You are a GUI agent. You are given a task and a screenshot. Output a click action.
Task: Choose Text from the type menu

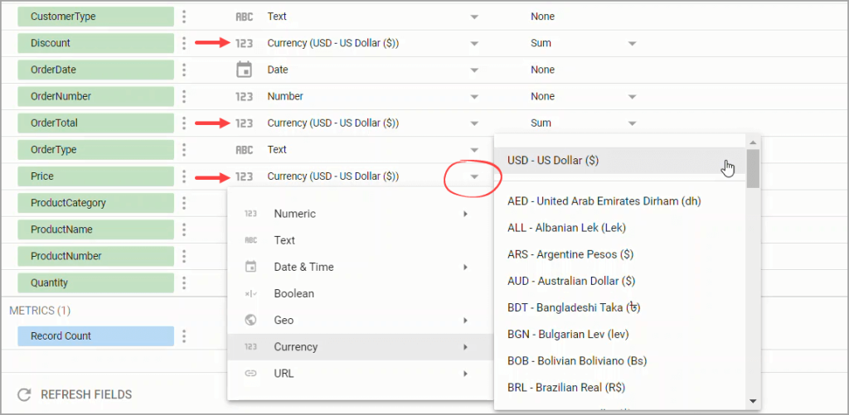point(361,240)
